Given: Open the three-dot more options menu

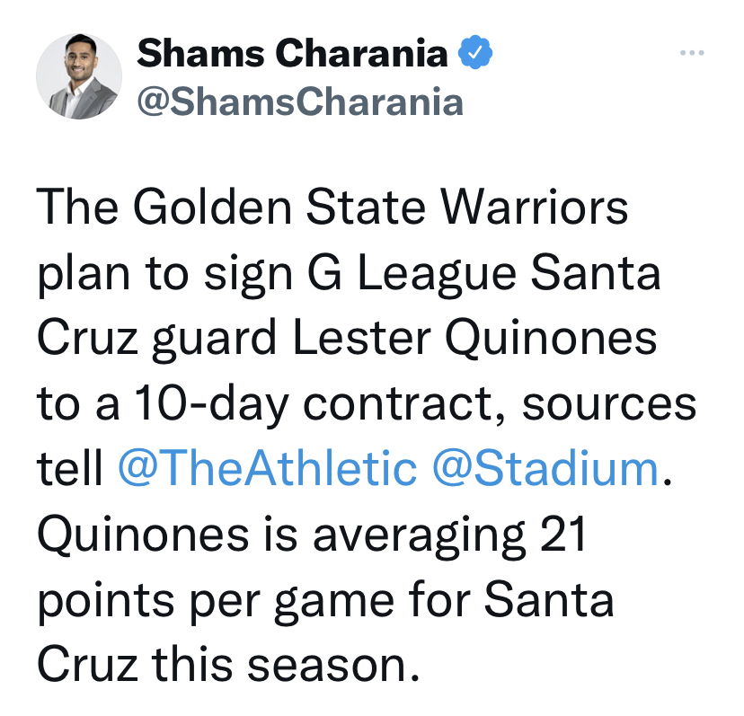Looking at the screenshot, I should tap(692, 53).
